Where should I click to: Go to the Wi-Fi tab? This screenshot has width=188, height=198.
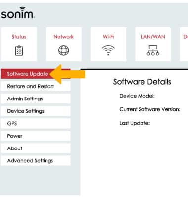coord(108,44)
